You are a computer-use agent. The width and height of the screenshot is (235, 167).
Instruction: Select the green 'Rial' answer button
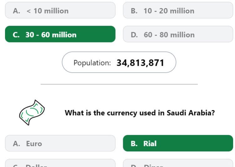tap(178, 143)
